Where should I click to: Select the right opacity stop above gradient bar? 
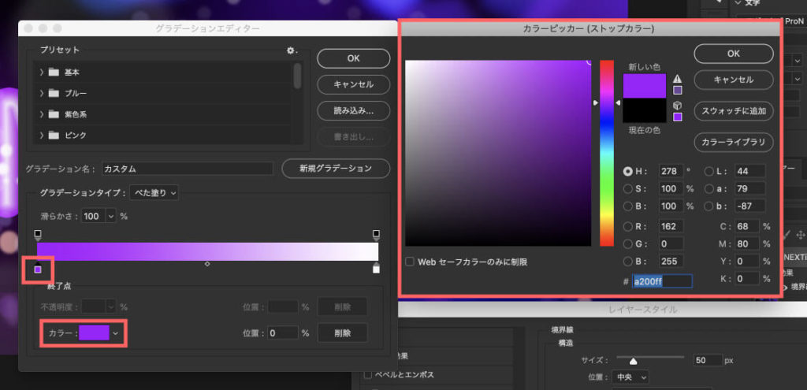tap(376, 235)
